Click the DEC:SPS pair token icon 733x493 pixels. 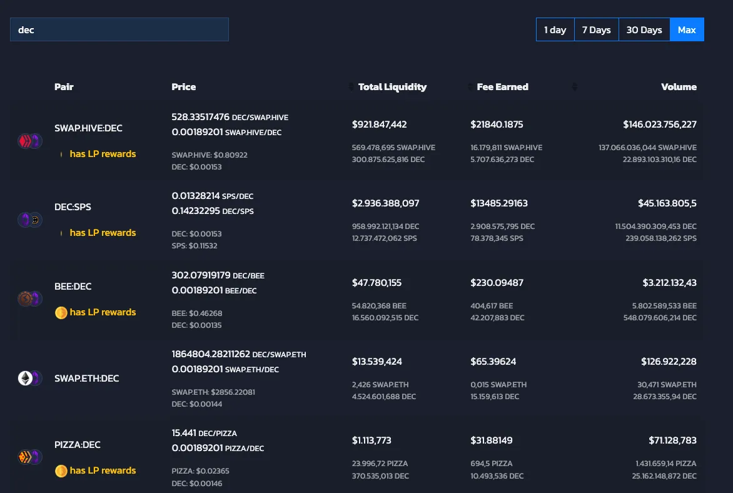(30, 220)
